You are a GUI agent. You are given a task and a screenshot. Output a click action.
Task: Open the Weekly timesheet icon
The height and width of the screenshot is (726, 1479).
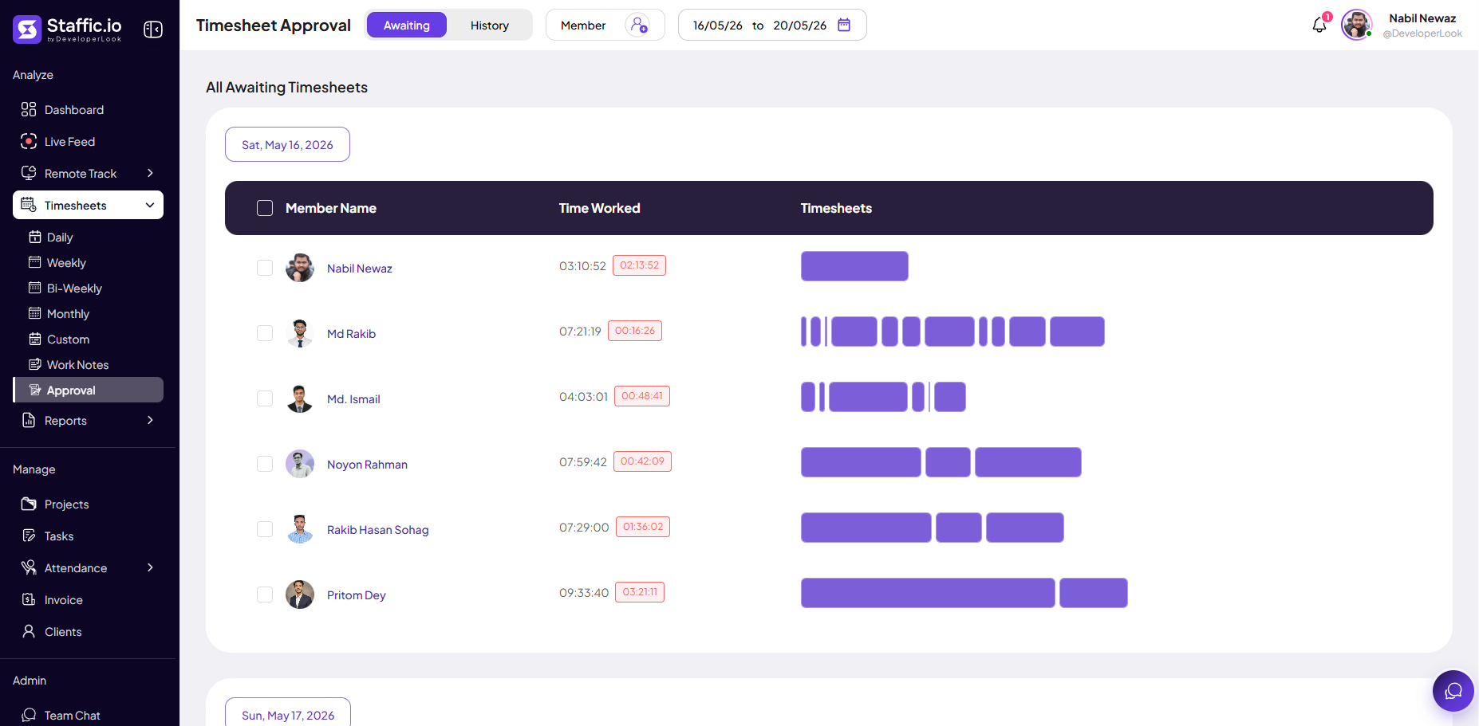coord(35,262)
